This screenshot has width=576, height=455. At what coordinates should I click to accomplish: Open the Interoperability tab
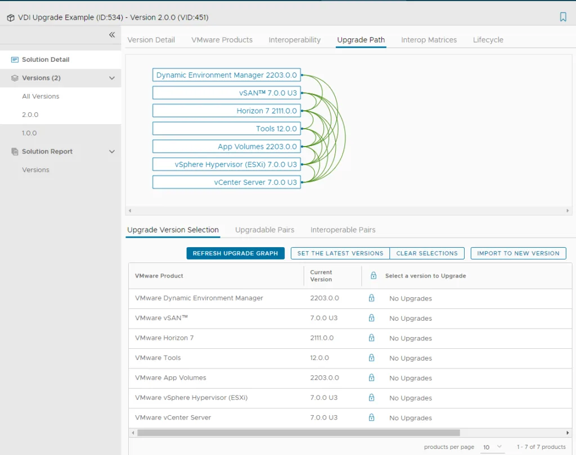[295, 40]
